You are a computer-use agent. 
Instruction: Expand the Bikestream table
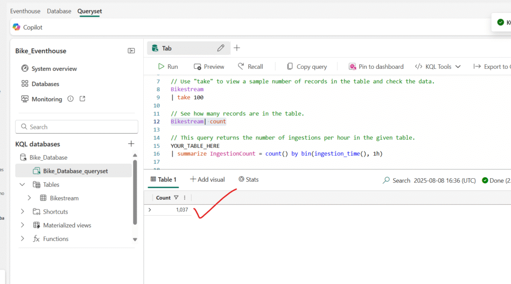[x=29, y=198]
